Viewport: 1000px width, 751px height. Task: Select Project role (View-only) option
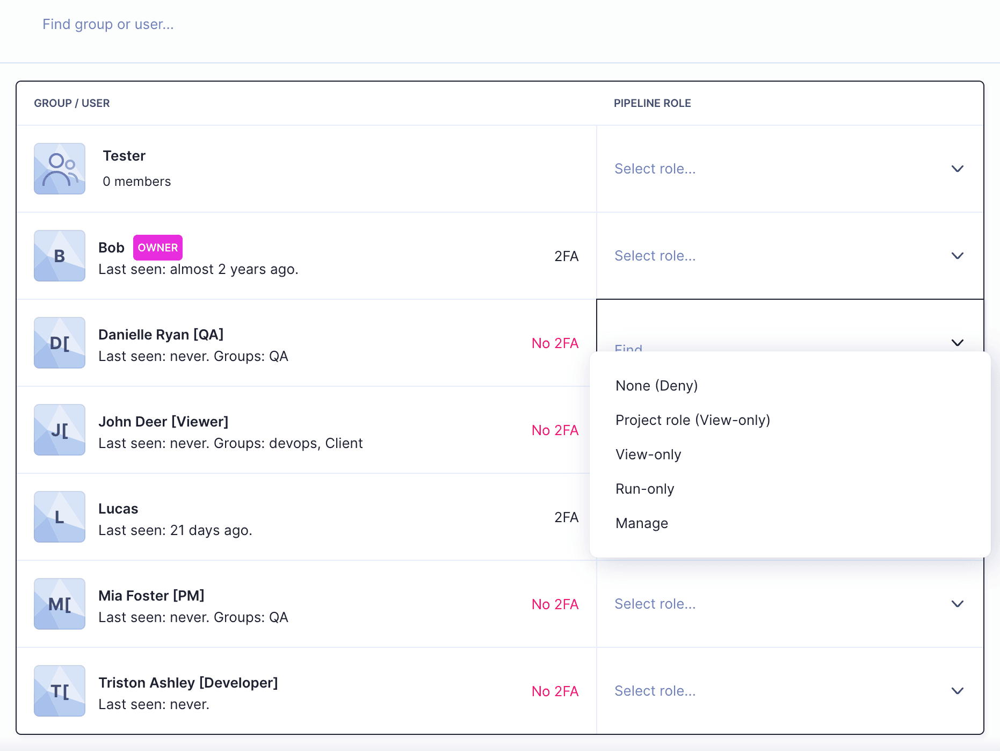692,420
